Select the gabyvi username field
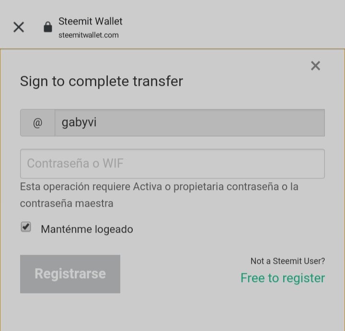The width and height of the screenshot is (345, 331). click(x=190, y=123)
